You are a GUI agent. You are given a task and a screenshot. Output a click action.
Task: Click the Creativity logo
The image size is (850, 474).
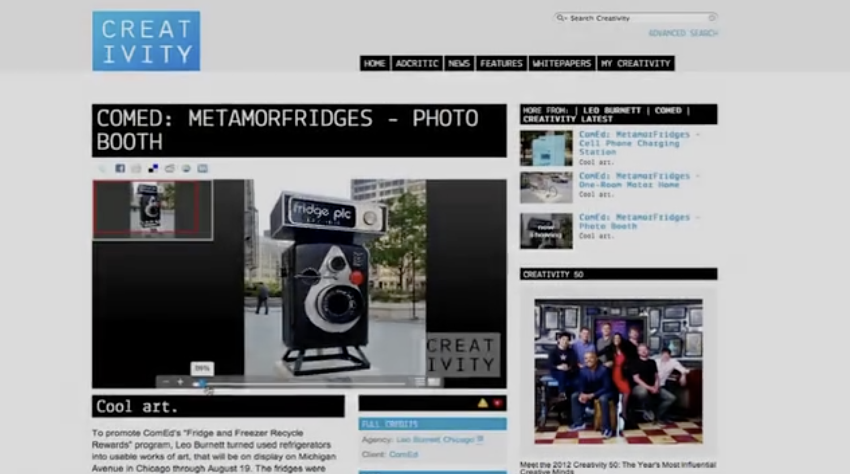(x=146, y=41)
